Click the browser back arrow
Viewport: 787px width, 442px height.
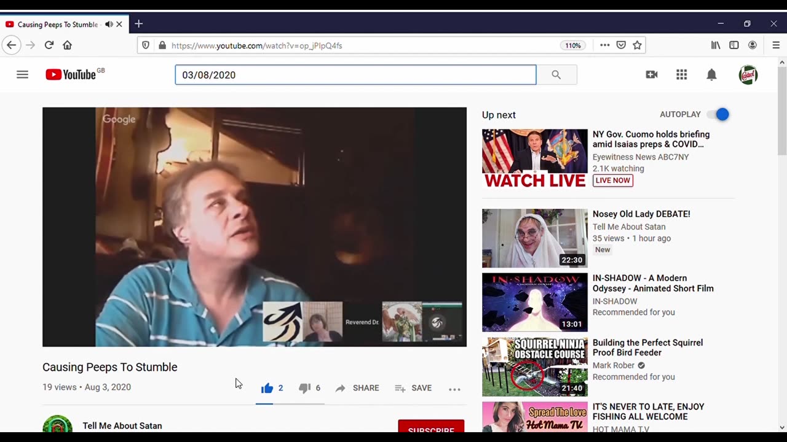pyautogui.click(x=11, y=45)
